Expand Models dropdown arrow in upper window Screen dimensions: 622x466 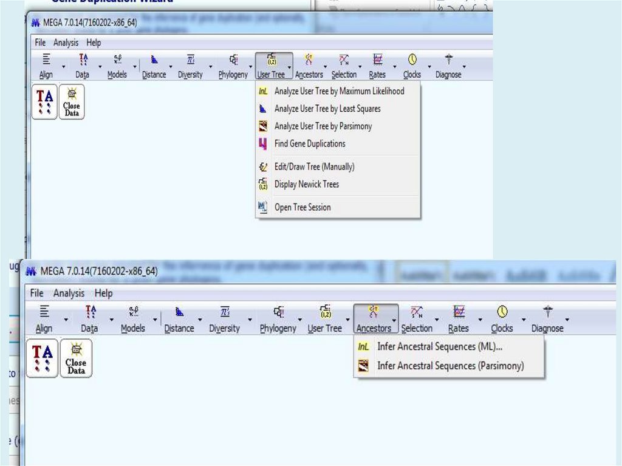point(135,67)
